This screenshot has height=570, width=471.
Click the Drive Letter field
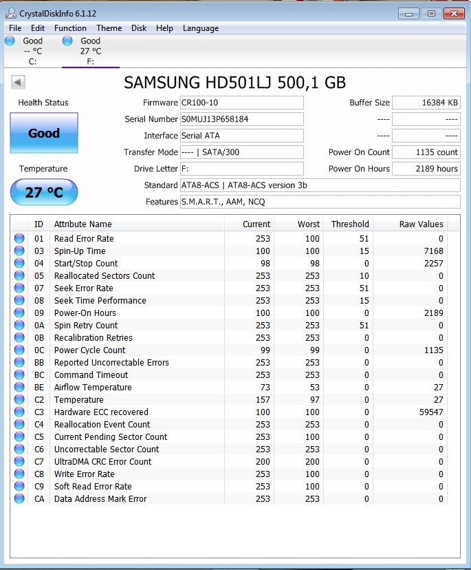[242, 169]
